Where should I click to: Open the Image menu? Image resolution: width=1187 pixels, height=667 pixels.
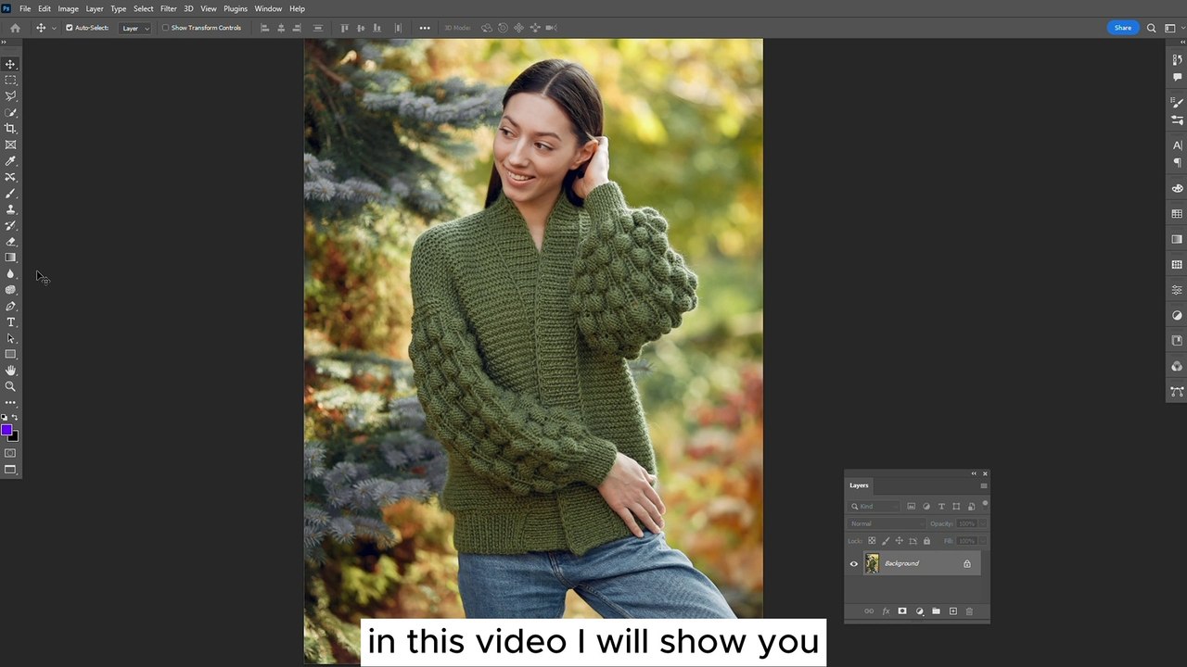coord(69,8)
